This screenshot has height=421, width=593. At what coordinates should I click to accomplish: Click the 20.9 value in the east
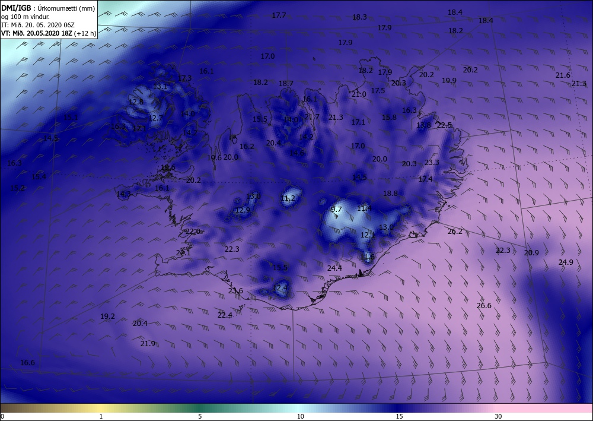[531, 252]
